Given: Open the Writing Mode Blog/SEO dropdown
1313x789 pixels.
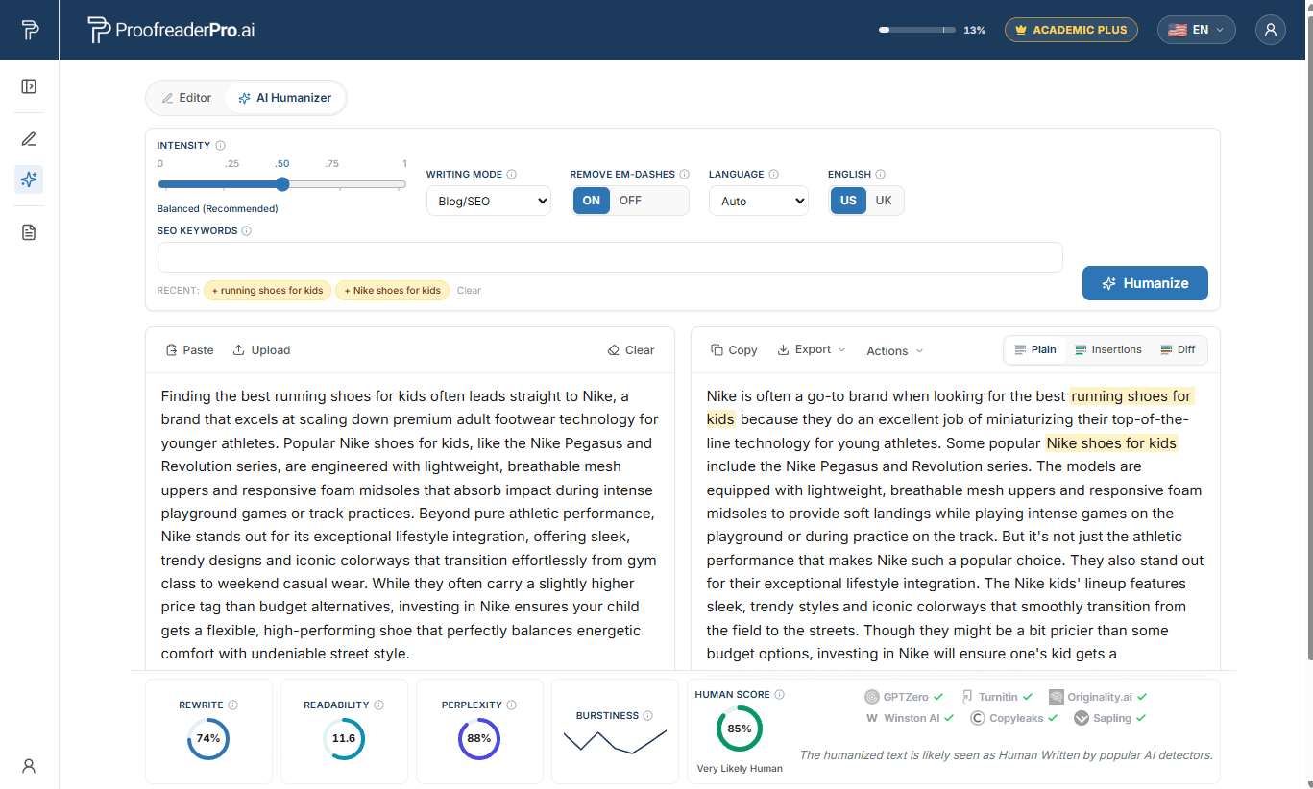Looking at the screenshot, I should point(489,201).
